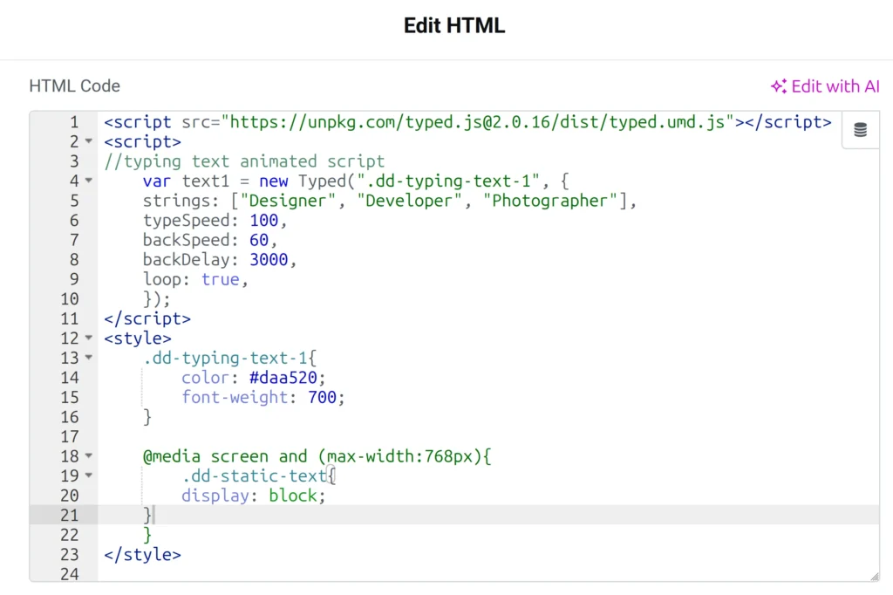Click the Edit with AI sparkle icon
Screen dimensions: 893x595
pyautogui.click(x=779, y=86)
